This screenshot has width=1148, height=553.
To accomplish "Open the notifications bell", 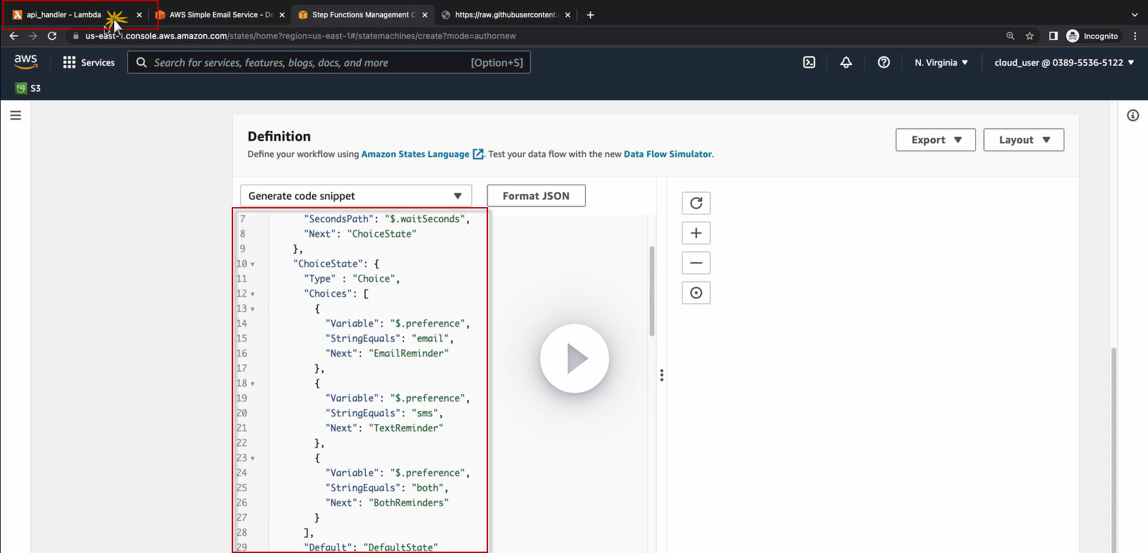I will [x=846, y=62].
